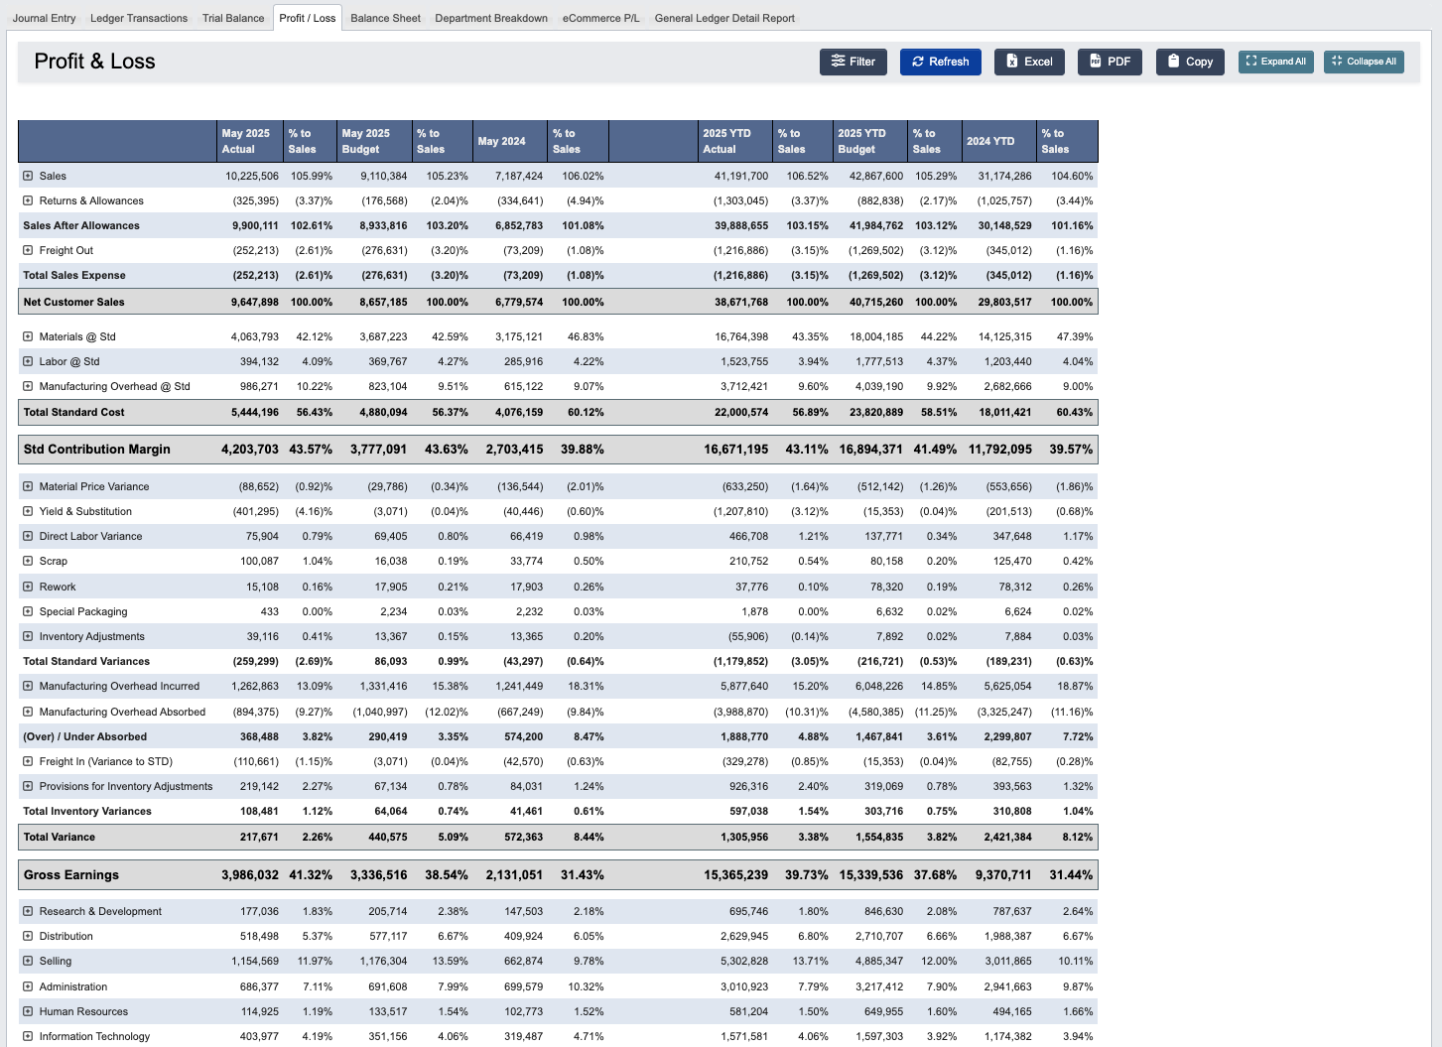This screenshot has height=1047, width=1442.
Task: Export the report to PDF
Action: coord(1110,62)
